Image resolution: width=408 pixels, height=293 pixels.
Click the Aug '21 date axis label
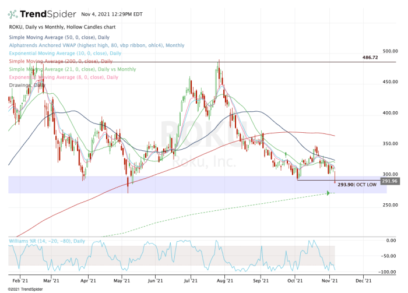(225, 281)
